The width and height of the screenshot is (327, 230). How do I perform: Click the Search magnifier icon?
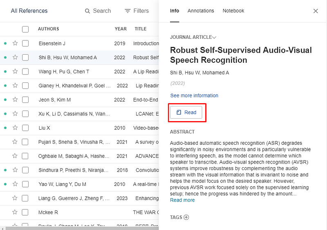point(87,11)
